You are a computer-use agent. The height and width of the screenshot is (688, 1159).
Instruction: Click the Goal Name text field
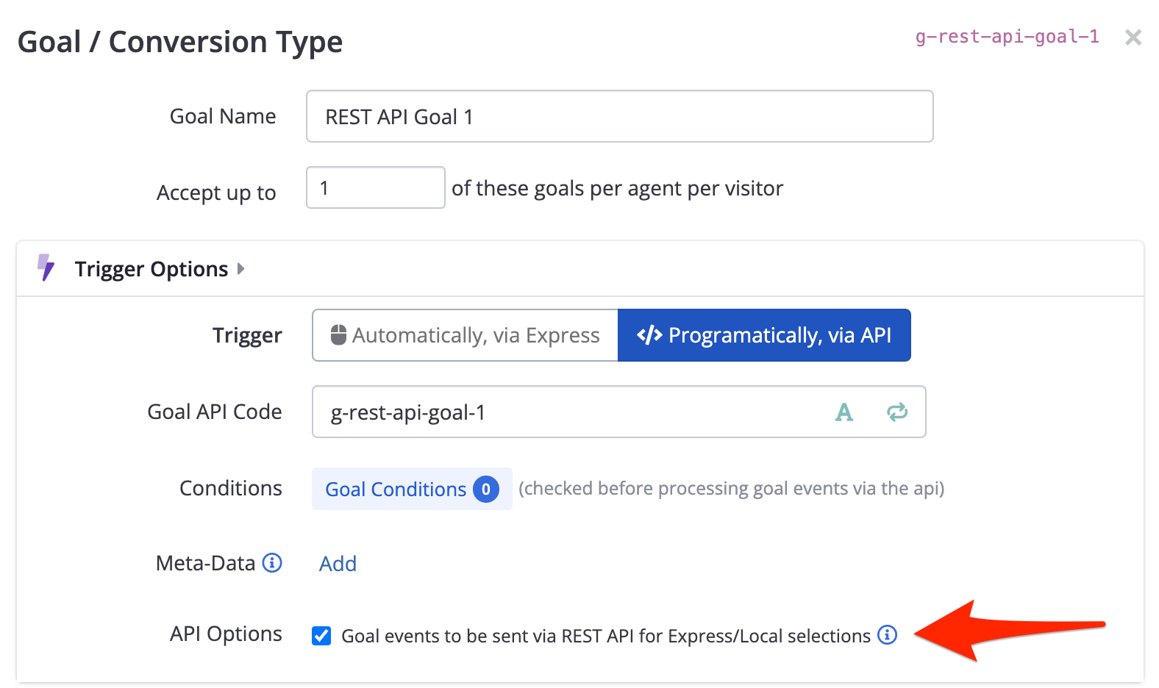(x=619, y=116)
